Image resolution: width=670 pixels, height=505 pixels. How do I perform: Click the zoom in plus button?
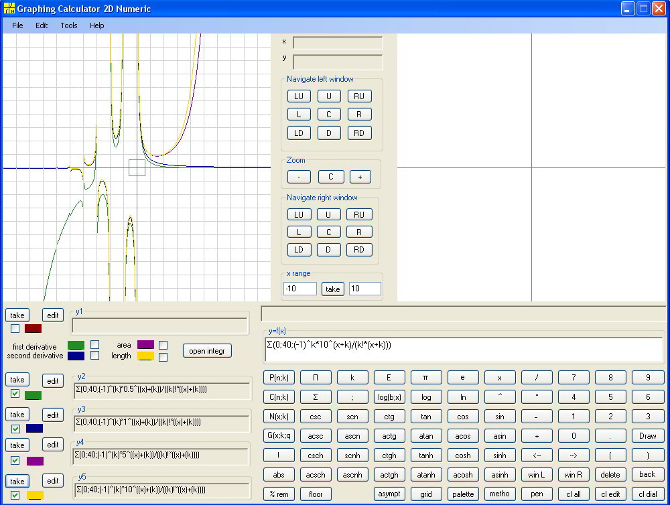coord(360,177)
